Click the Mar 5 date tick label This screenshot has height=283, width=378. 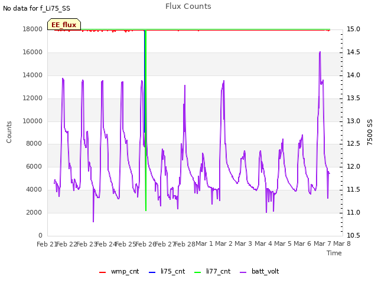tap(283, 243)
